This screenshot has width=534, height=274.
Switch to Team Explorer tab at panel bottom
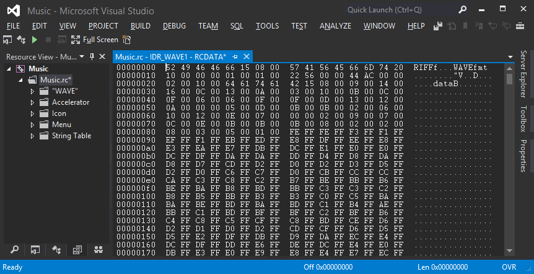(x=98, y=250)
